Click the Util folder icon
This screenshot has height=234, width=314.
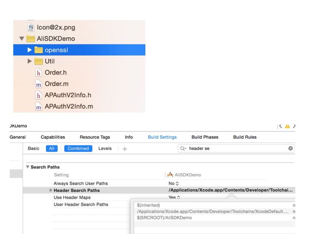click(x=39, y=61)
